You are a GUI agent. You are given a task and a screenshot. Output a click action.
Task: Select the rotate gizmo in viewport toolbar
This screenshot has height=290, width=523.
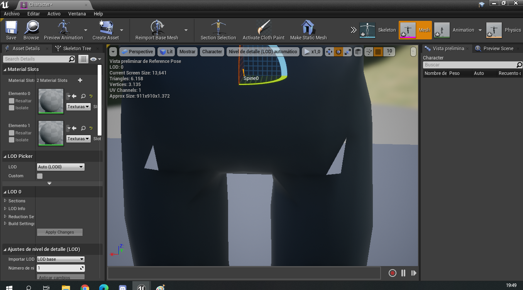click(x=339, y=52)
